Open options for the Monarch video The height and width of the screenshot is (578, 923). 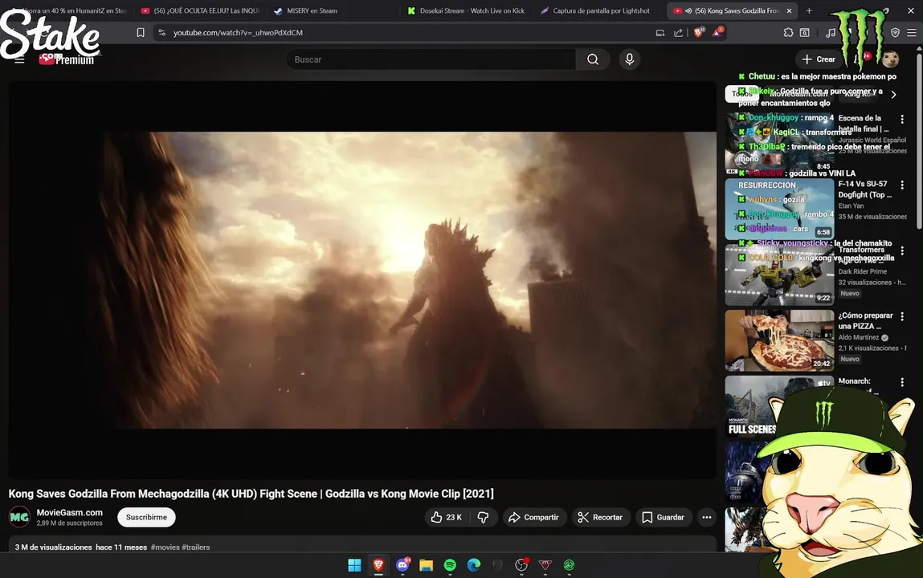click(902, 383)
